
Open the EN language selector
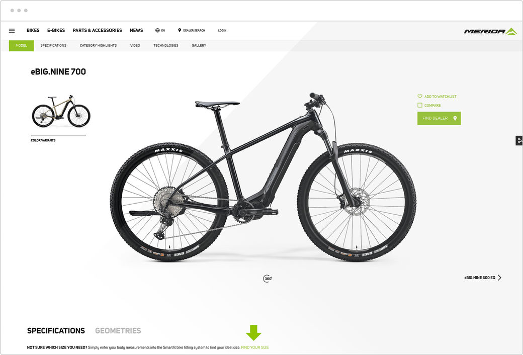[x=163, y=30]
